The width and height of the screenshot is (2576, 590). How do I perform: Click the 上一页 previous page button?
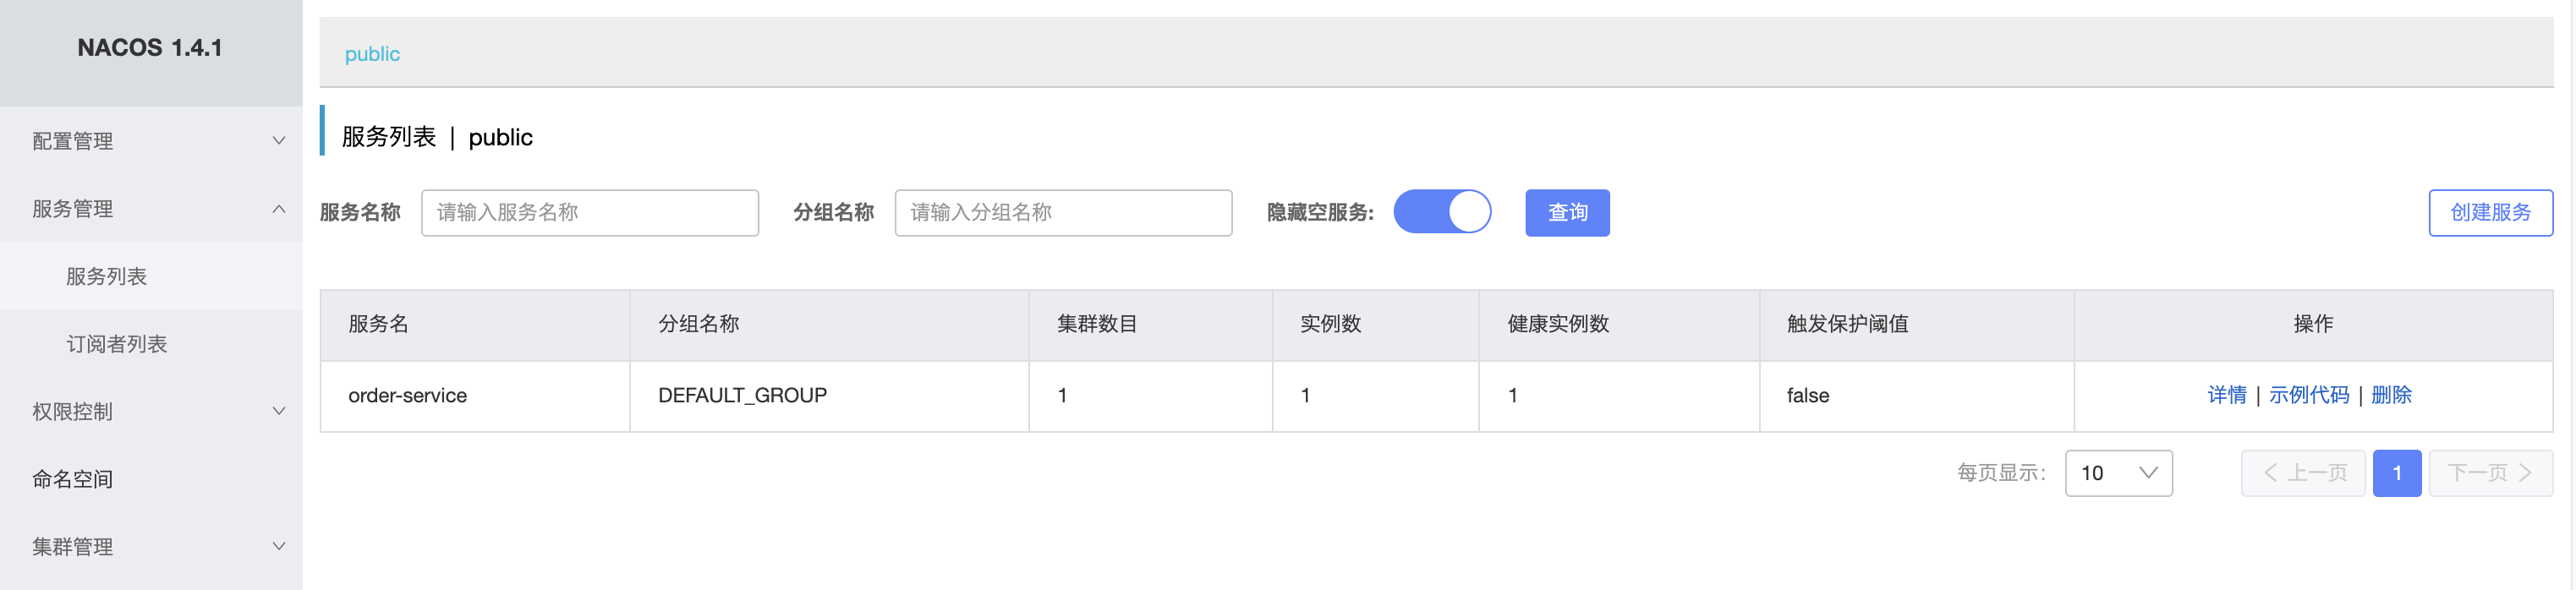(2303, 473)
